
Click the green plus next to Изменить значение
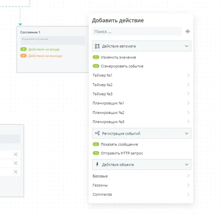(96, 57)
